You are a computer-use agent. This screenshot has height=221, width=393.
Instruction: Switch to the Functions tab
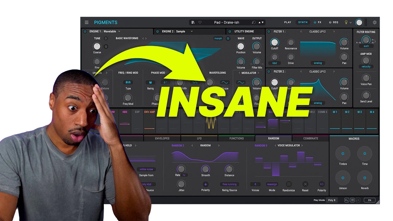pyautogui.click(x=236, y=138)
